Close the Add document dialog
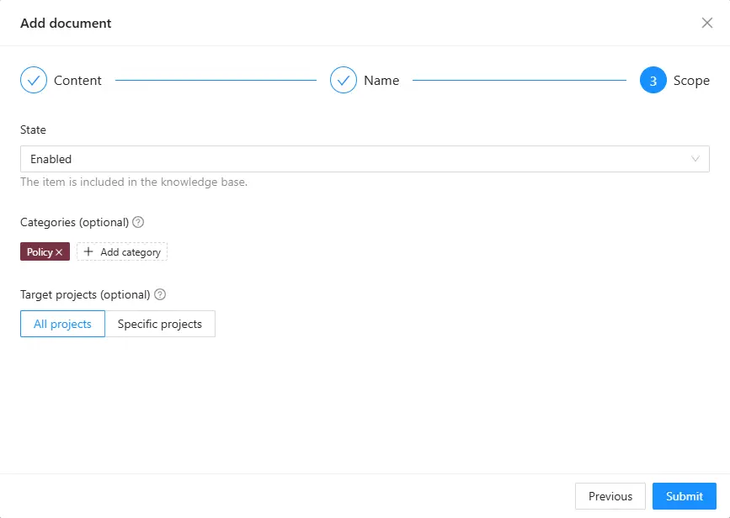This screenshot has height=518, width=730. pos(707,23)
